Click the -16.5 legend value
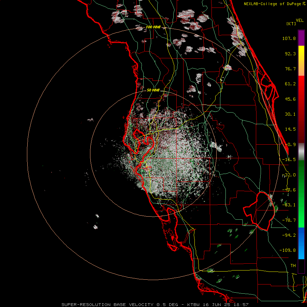The height and width of the screenshot is (307, 307). pos(289,160)
